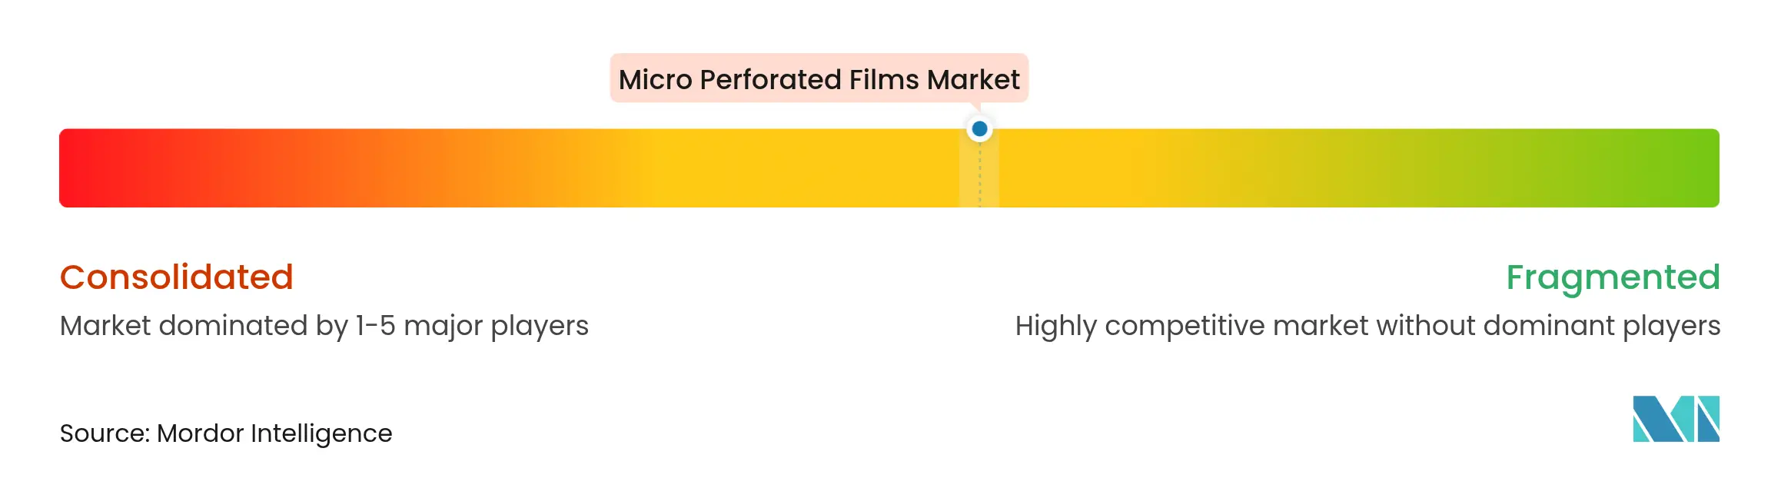The image size is (1781, 488).
Task: Click the dotted vertical line below the dot
Action: (979, 177)
